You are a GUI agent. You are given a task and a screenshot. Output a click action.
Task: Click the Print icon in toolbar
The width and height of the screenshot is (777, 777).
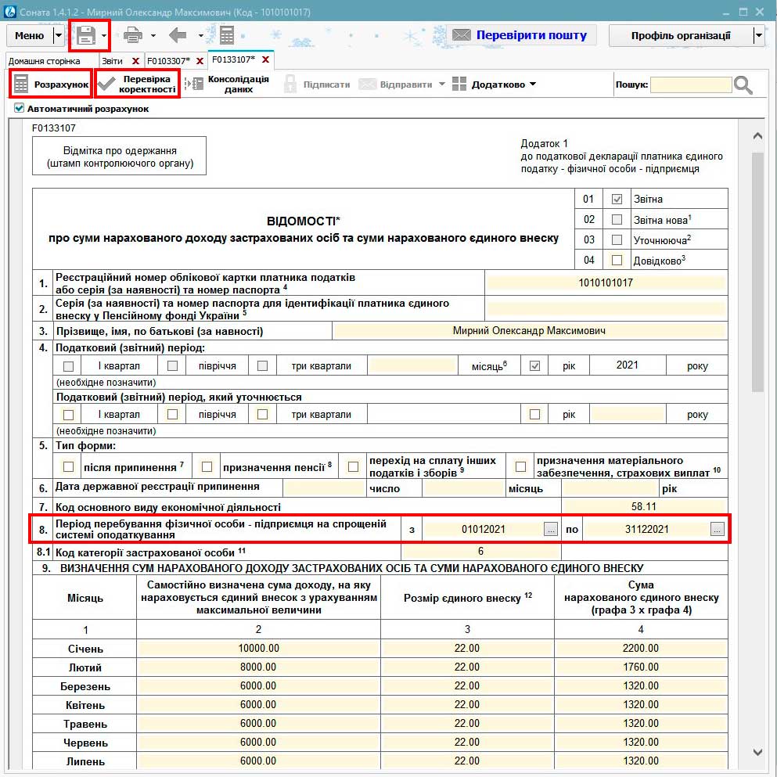coord(132,35)
